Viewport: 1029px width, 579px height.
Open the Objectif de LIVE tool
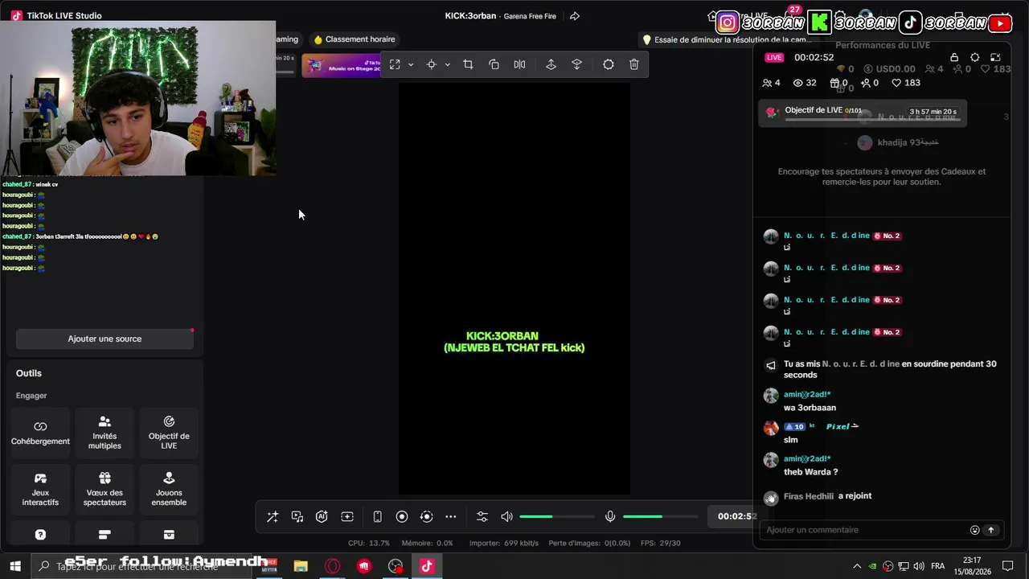coord(169,433)
